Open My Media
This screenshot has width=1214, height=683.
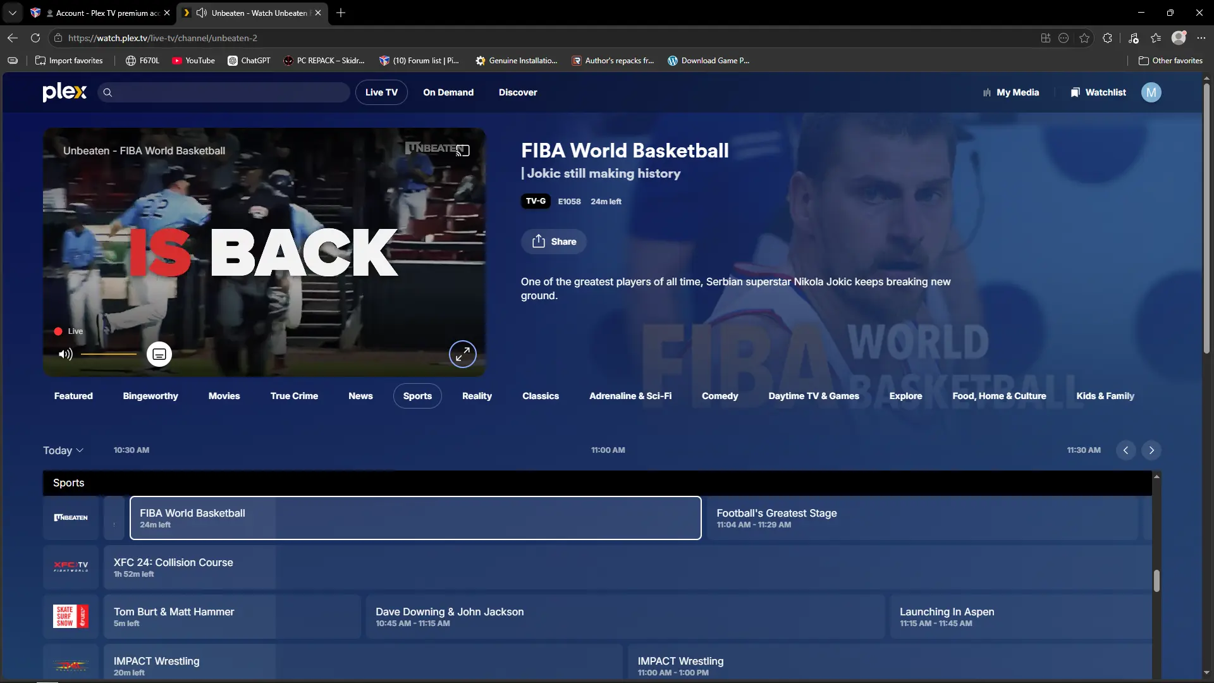click(x=1011, y=92)
